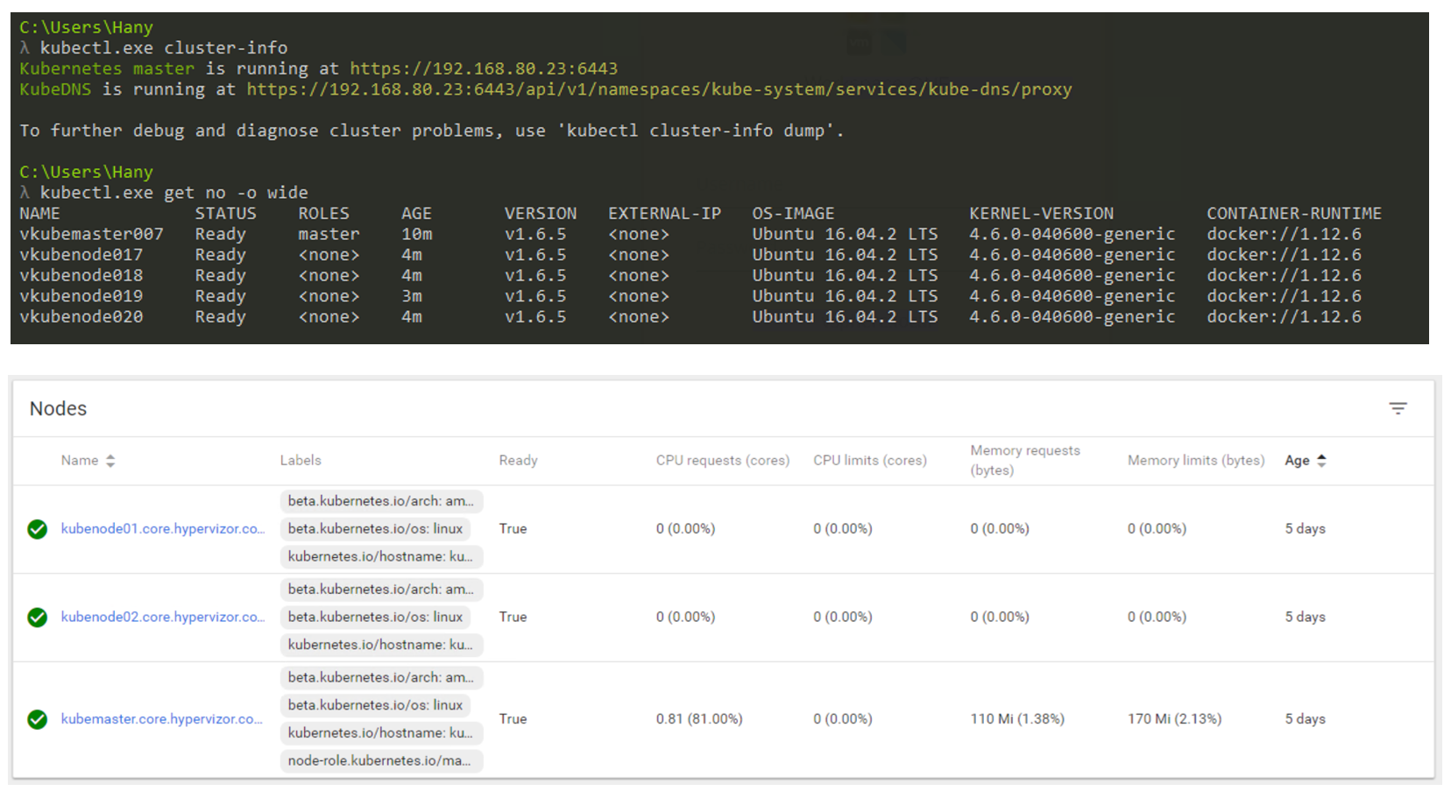Click the CPU requests (cores) header
The height and width of the screenshot is (798, 1451).
point(723,461)
